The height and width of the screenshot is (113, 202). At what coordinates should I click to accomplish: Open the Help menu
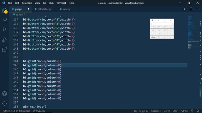[71, 3]
